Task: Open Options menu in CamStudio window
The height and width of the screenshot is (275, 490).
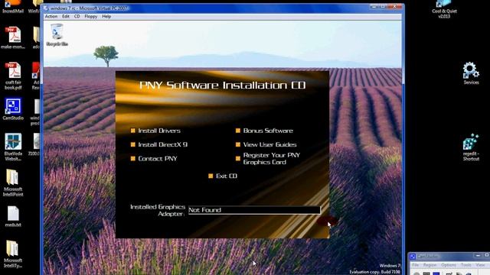Action: [x=449, y=265]
